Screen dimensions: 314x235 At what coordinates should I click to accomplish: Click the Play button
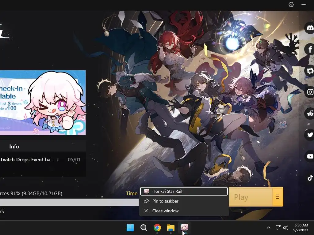[251, 197]
